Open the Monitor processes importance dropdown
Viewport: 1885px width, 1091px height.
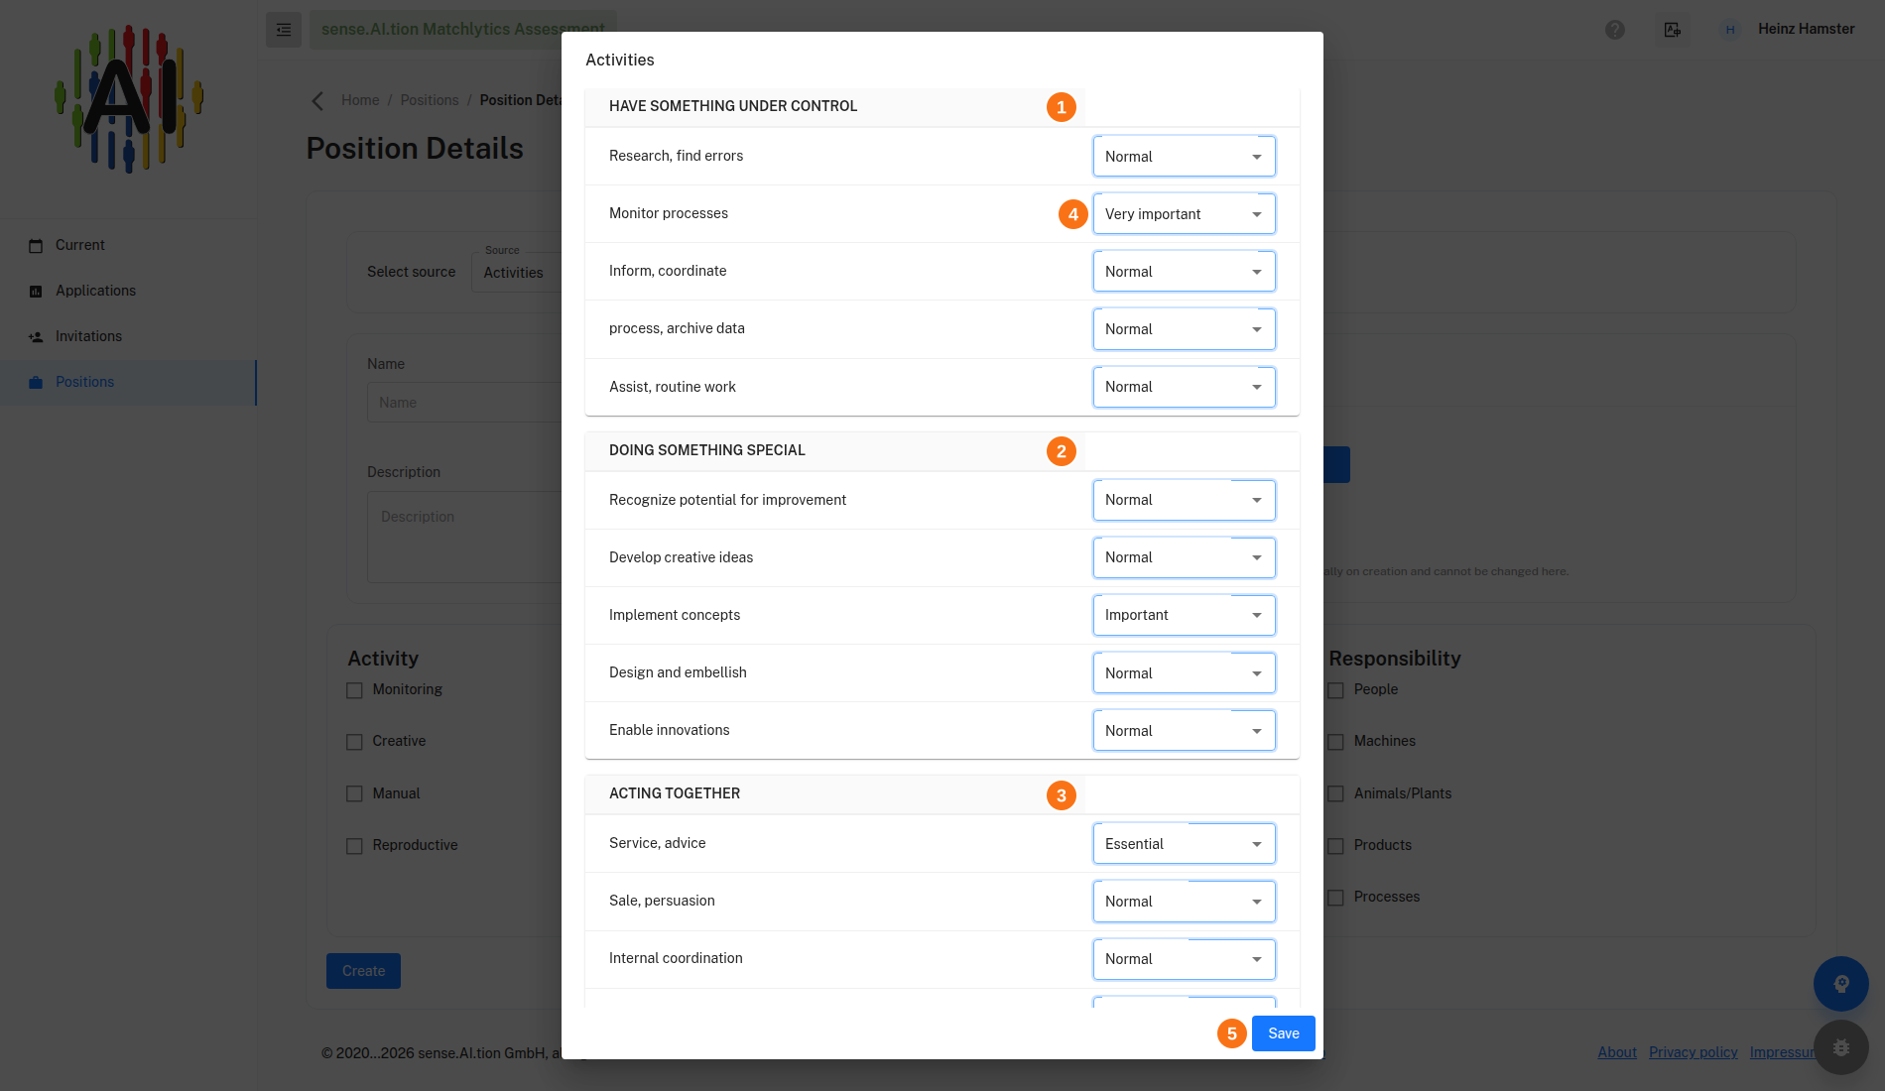(x=1185, y=214)
